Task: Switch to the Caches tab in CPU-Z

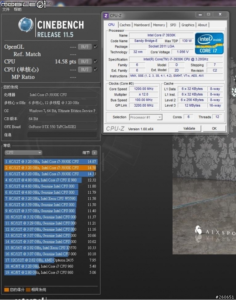Action: tap(125, 25)
